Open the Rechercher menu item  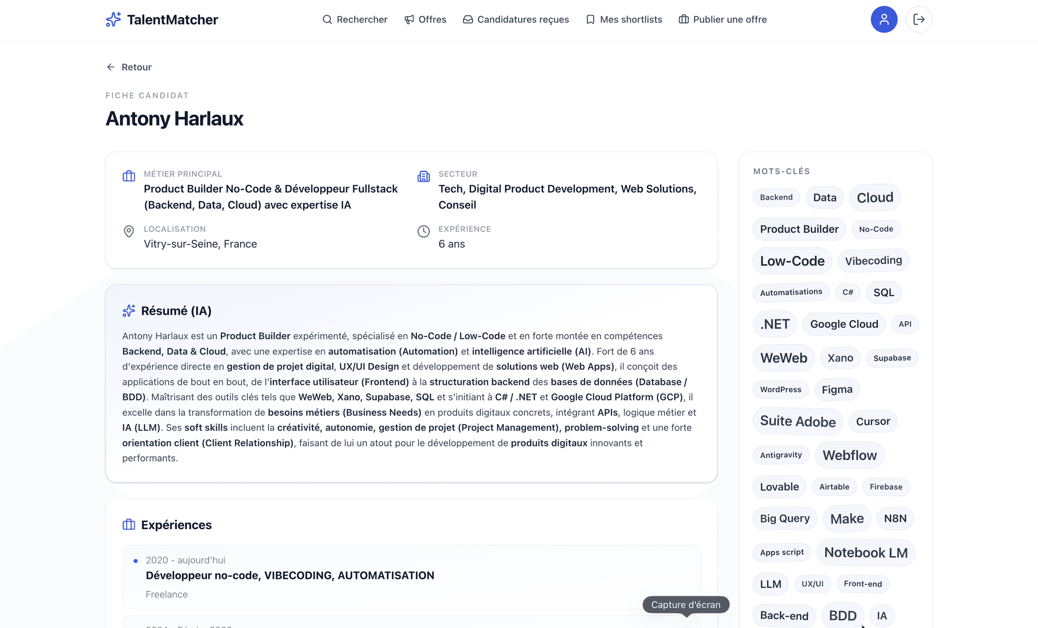(355, 19)
